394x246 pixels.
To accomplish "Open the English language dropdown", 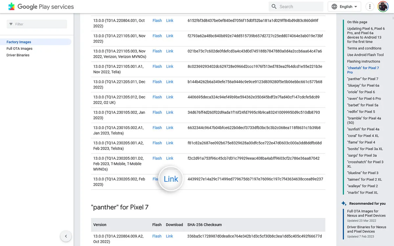I will pos(344,7).
